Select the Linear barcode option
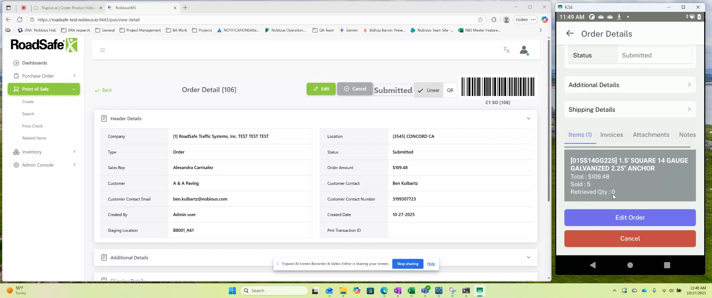 pyautogui.click(x=429, y=90)
